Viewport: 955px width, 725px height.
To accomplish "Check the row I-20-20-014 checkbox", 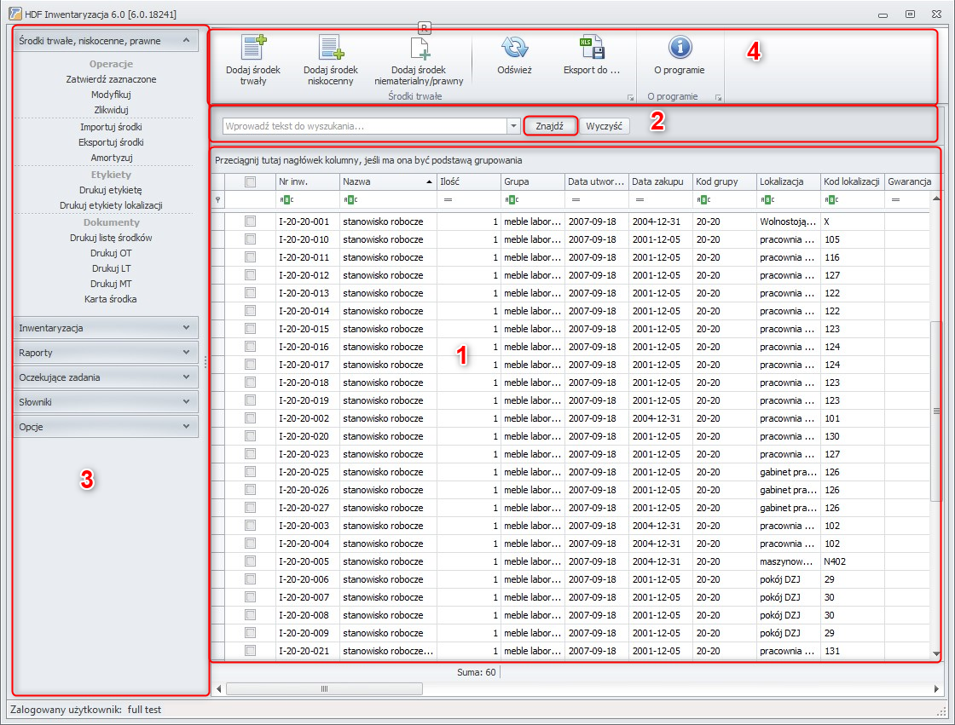I will [x=250, y=311].
